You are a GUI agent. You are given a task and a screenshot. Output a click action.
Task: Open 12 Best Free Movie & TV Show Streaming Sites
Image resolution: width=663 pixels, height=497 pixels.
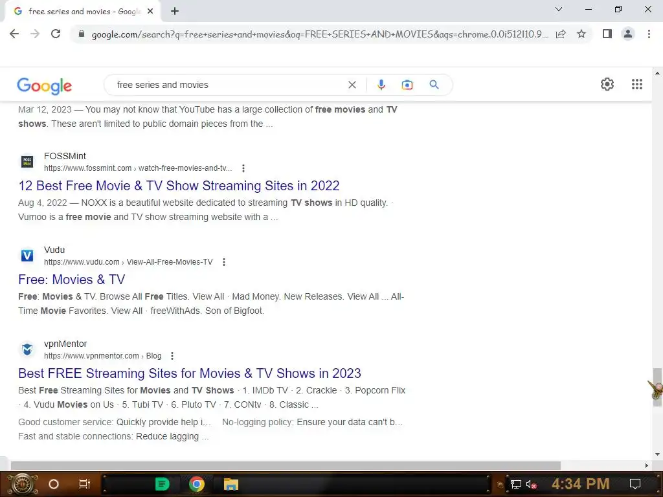[179, 186]
